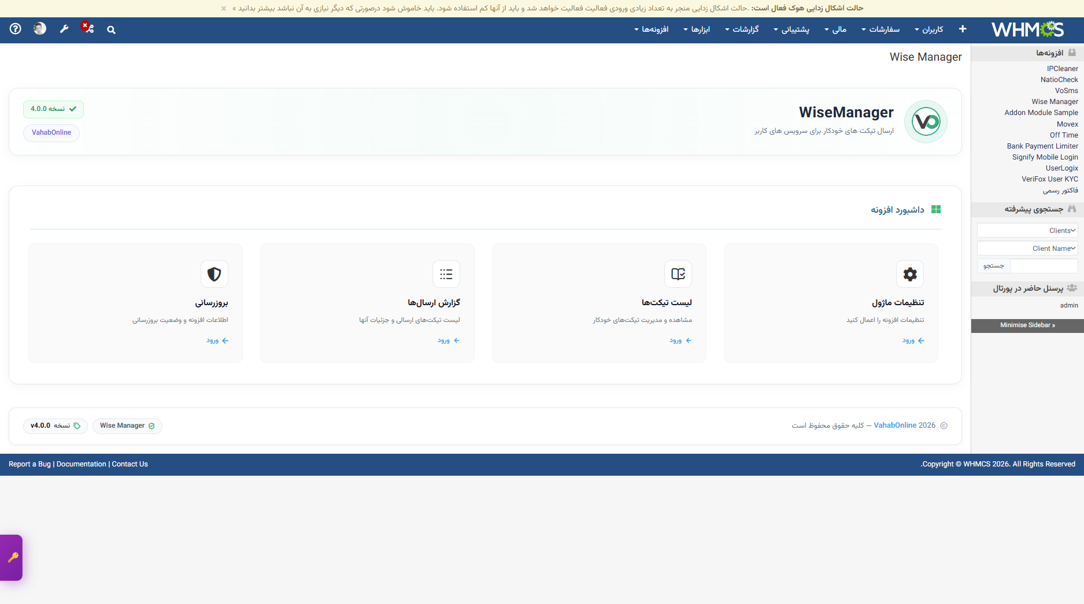Click the addons puzzle icon in sidebar
Image resolution: width=1084 pixels, height=604 pixels.
(x=1072, y=53)
